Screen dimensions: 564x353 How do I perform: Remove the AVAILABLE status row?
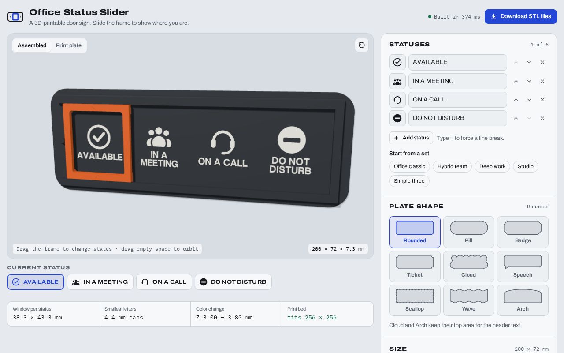click(542, 62)
